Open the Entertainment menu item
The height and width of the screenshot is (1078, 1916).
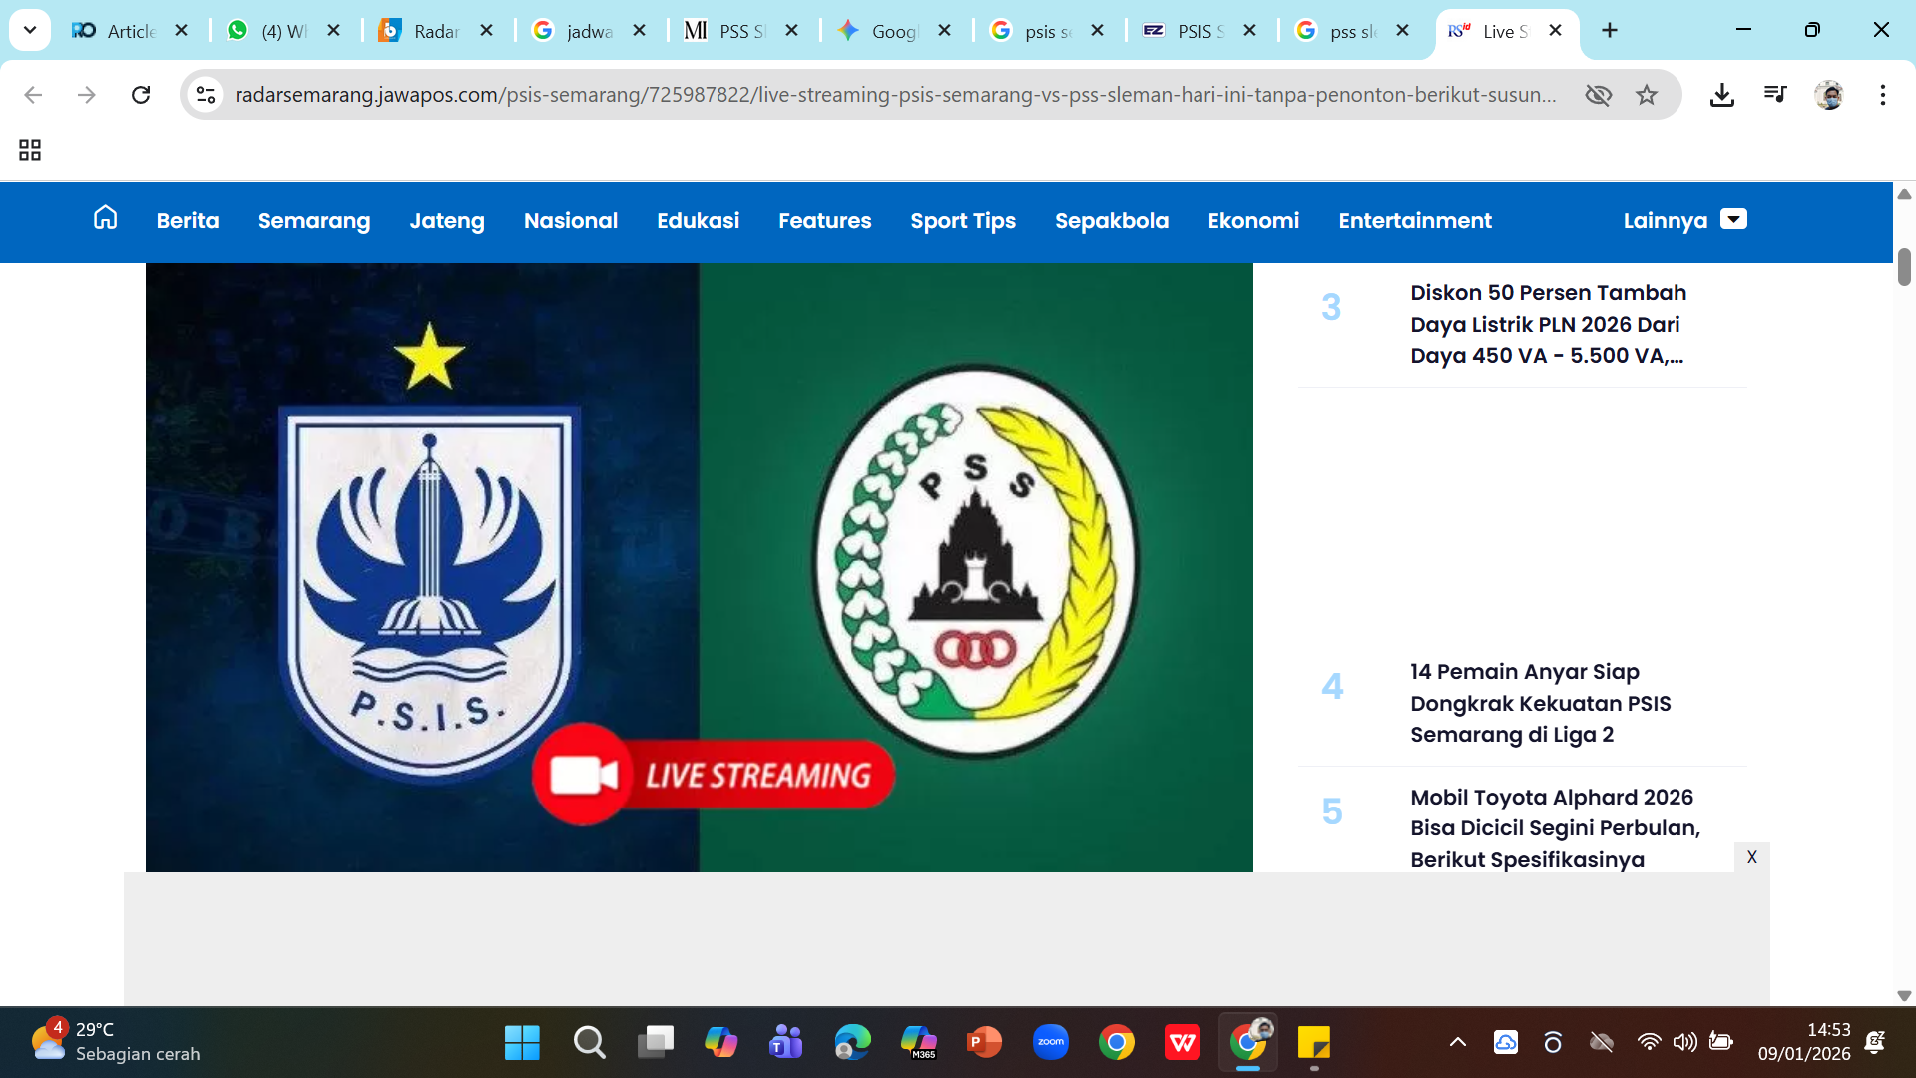click(x=1415, y=221)
